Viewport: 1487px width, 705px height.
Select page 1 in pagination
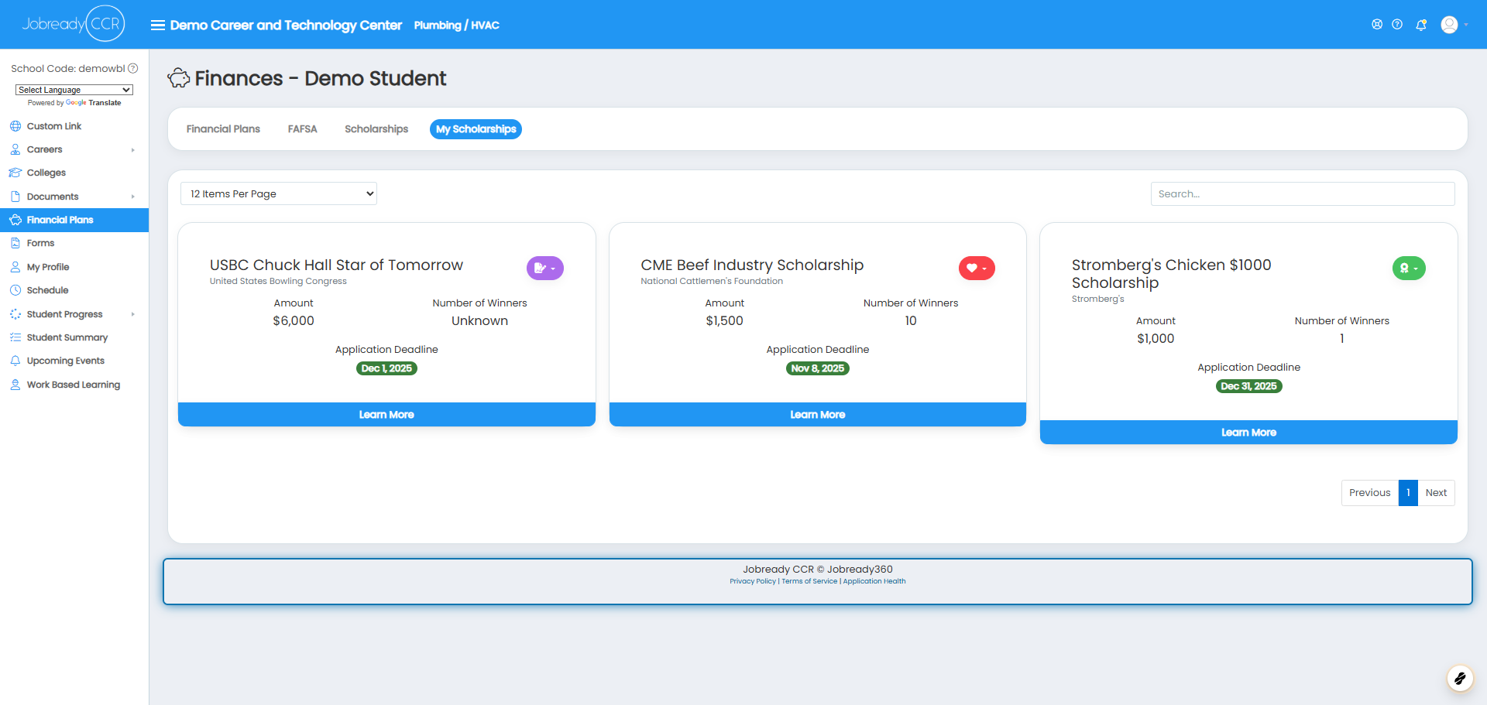point(1408,493)
